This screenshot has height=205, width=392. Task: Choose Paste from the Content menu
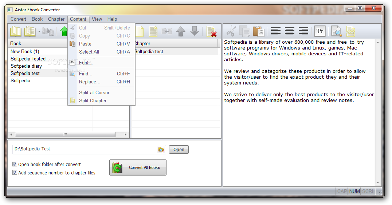(x=101, y=44)
